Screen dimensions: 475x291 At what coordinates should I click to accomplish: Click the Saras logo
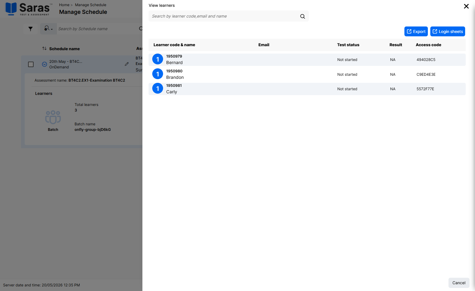pos(28,9)
